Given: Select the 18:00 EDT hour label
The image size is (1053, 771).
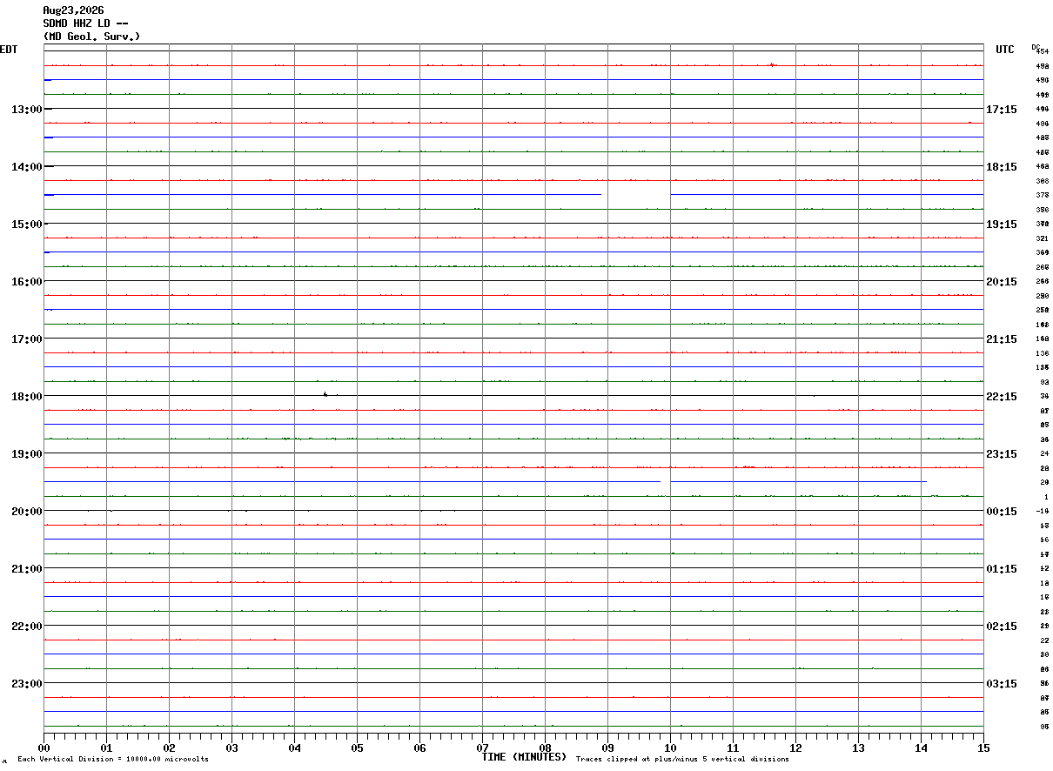Looking at the screenshot, I should (x=27, y=397).
